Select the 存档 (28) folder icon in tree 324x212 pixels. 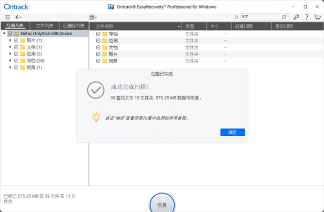point(22,61)
